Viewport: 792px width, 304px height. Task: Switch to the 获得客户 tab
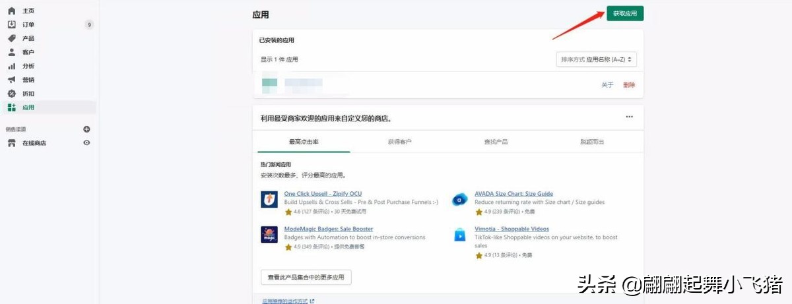[399, 142]
